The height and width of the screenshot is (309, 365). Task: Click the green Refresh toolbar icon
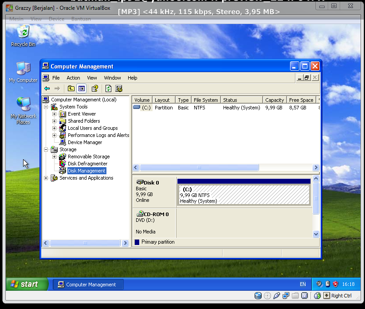[x=108, y=88]
